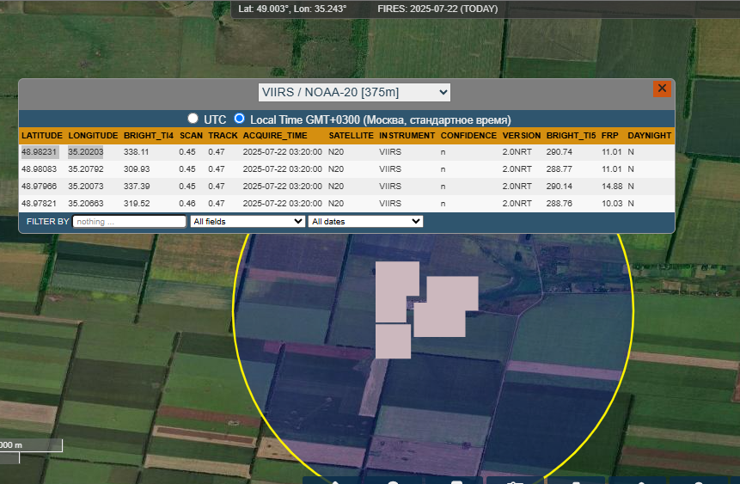Click the FIRES: 2025-07-22 (TODAY) label
Viewport: 740px width, 484px height.
point(437,9)
